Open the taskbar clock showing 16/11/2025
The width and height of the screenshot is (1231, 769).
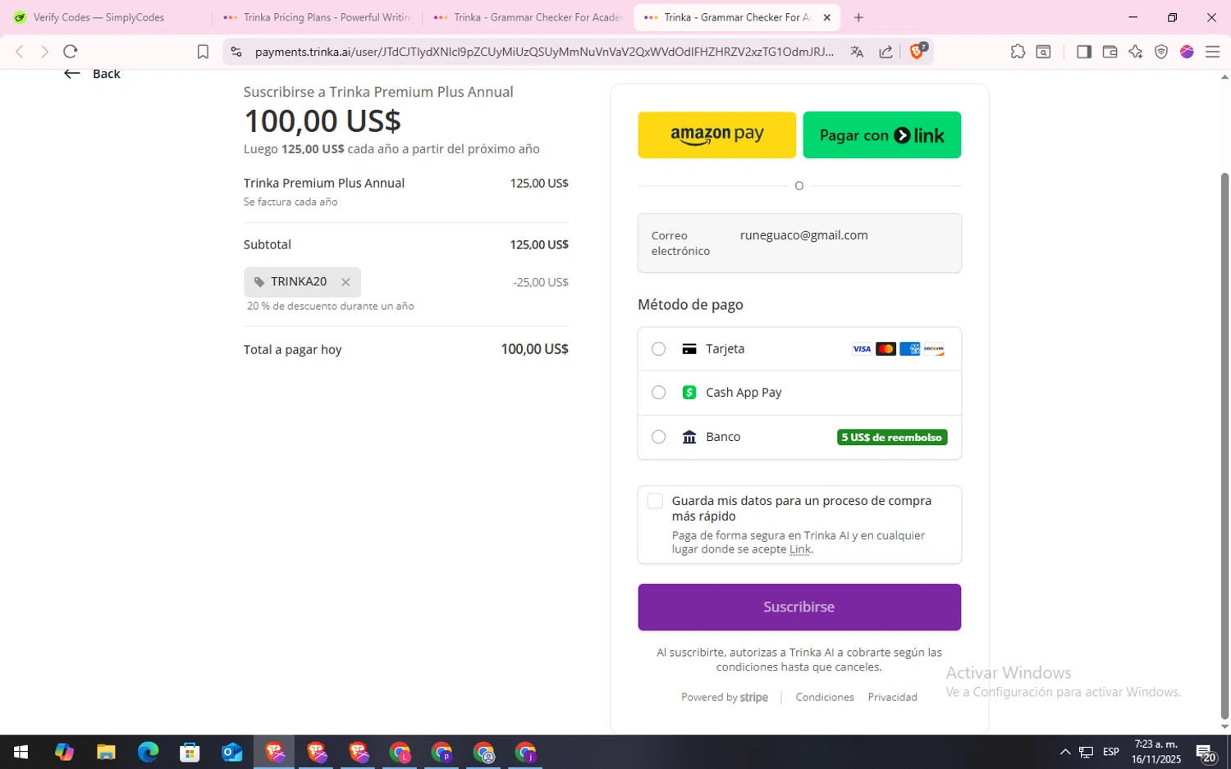(x=1155, y=752)
